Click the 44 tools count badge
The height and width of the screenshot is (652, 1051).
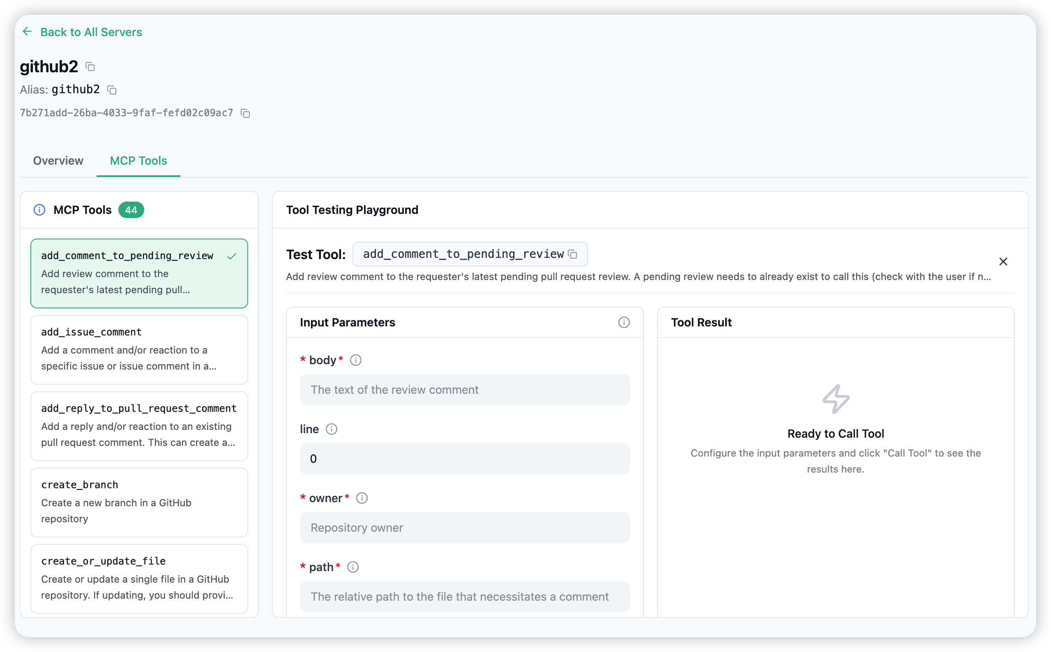point(131,210)
